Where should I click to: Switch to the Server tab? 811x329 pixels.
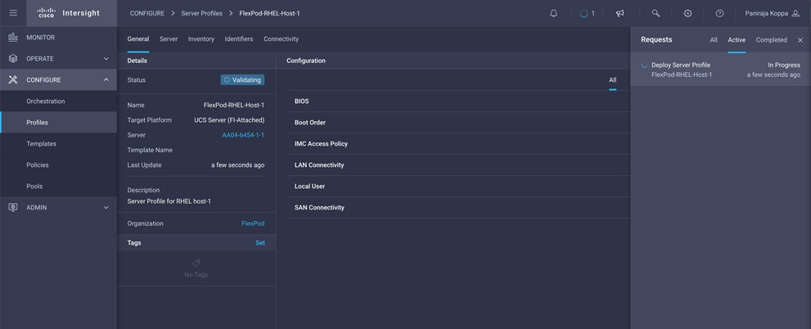click(169, 39)
